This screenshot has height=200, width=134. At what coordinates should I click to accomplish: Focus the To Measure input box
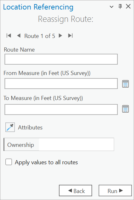(61, 109)
